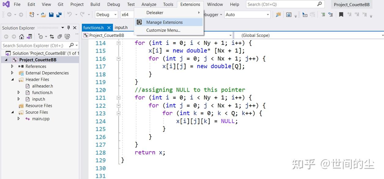384x179 pixels.
Task: Click Home in the Solution Explorer toolbar
Action: [x=21, y=36]
